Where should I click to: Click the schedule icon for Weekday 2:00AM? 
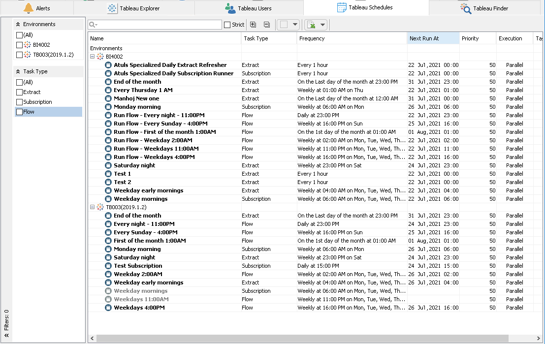[x=108, y=274]
